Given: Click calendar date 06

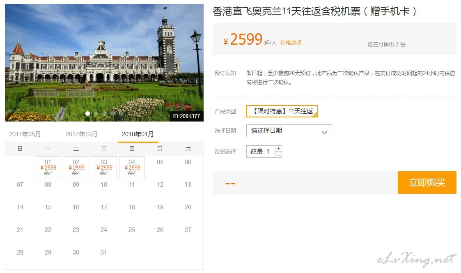Looking at the screenshot, I should pyautogui.click(x=188, y=162).
